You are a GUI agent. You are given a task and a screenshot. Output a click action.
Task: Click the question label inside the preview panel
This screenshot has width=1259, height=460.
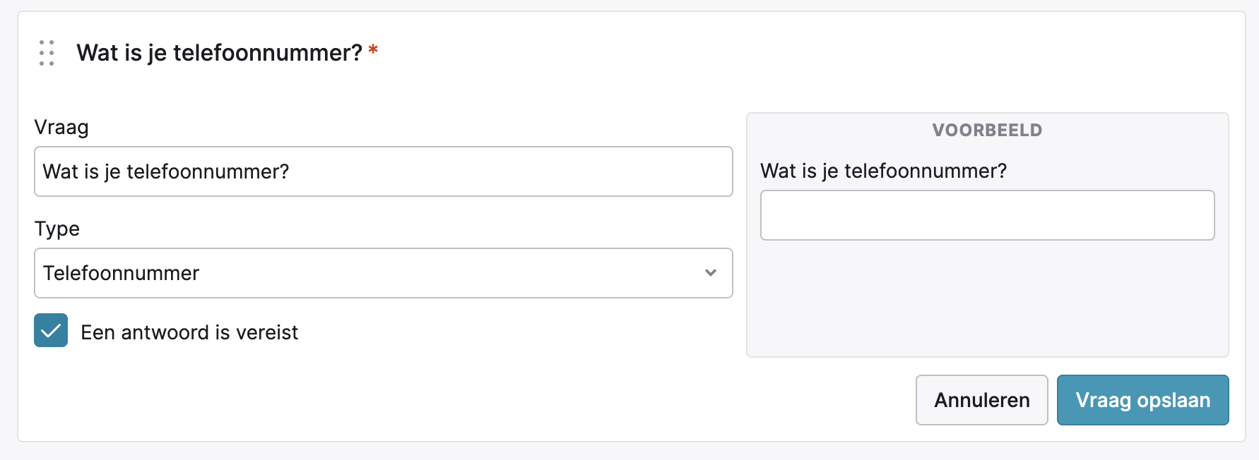(x=883, y=171)
